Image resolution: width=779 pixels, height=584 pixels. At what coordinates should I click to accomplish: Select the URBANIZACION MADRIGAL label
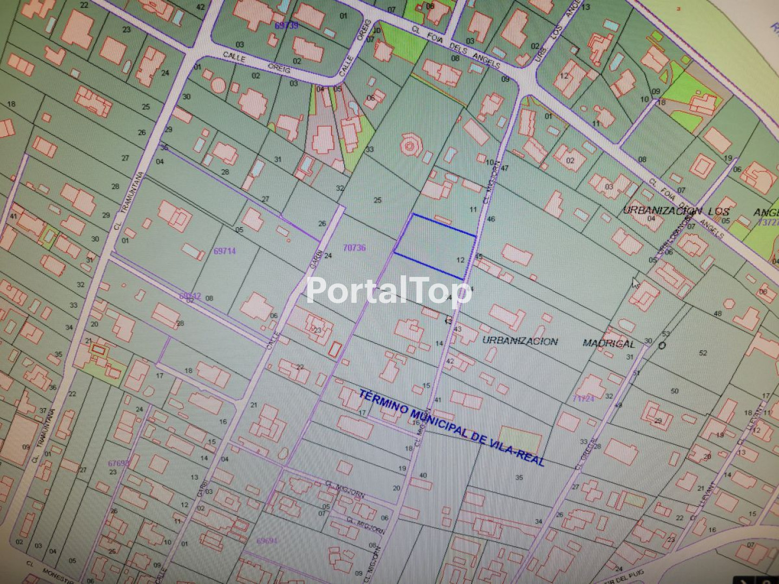[x=557, y=342]
